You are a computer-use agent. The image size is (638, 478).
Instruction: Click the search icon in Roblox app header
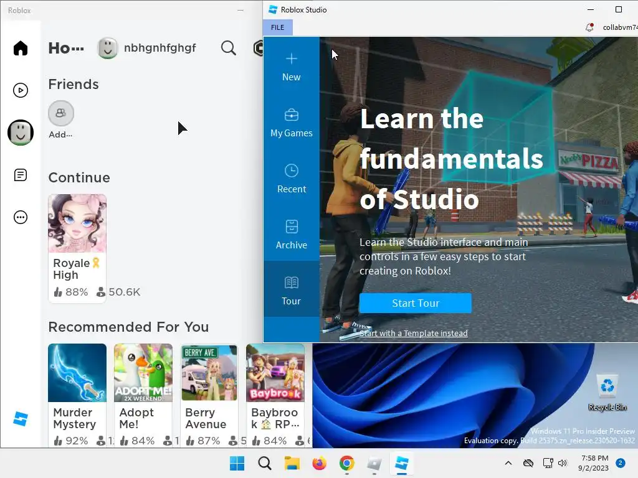(x=228, y=48)
